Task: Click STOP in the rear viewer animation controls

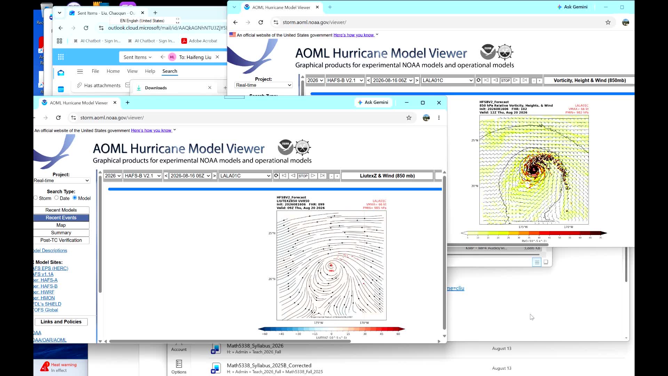Action: click(x=506, y=81)
